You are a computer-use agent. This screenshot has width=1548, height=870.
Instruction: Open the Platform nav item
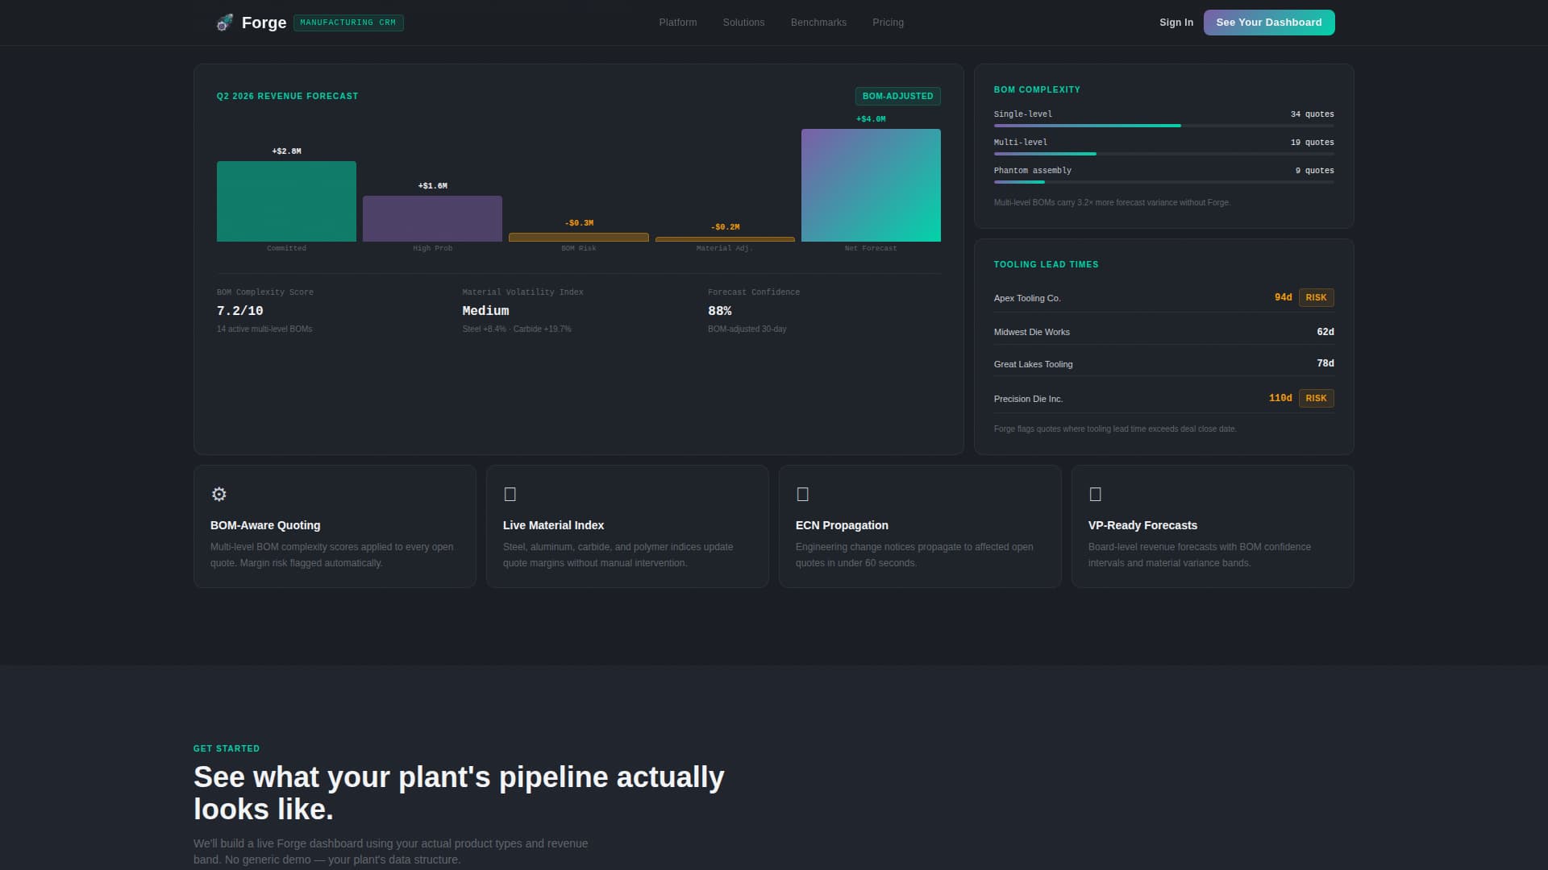(677, 23)
